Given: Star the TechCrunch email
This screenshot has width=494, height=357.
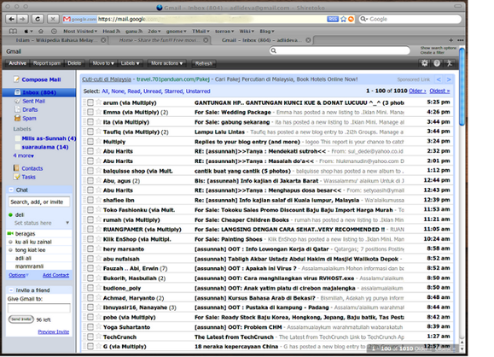Looking at the screenshot, I should pyautogui.click(x=99, y=337).
